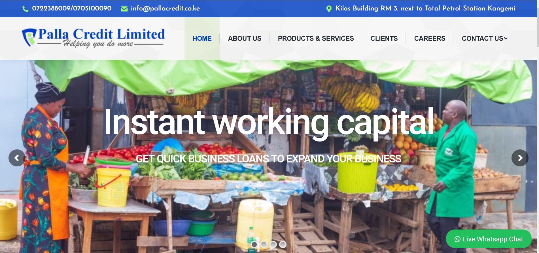The image size is (539, 253).
Task: Open the Products & Services menu
Action: point(316,38)
